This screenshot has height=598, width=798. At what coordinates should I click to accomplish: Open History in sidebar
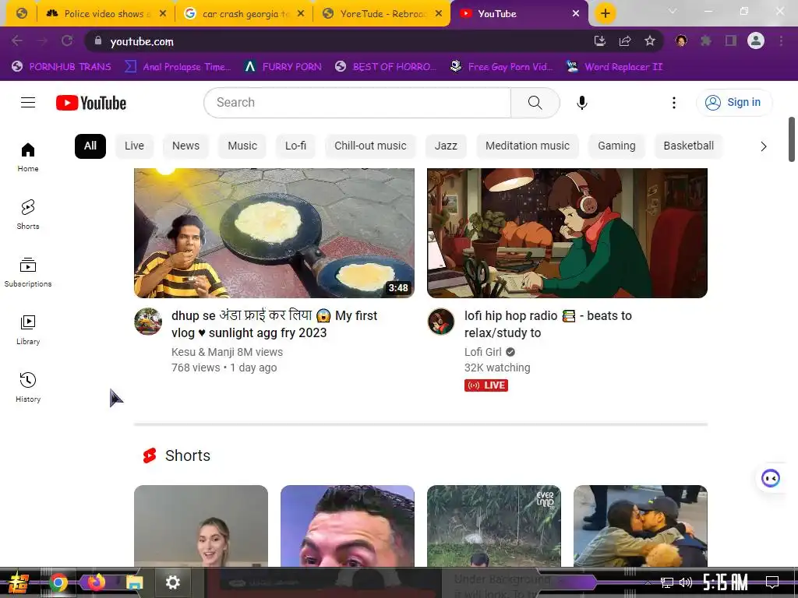click(28, 388)
